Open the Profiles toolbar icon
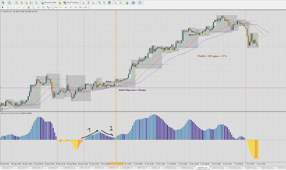This screenshot has width=286, height=170. click(x=9, y=3)
